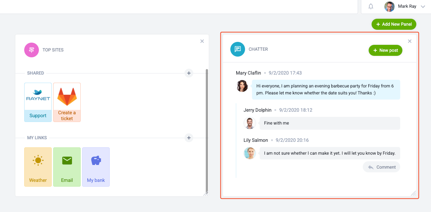
Task: Open My bank piggy bank shortcut
Action: pyautogui.click(x=96, y=167)
